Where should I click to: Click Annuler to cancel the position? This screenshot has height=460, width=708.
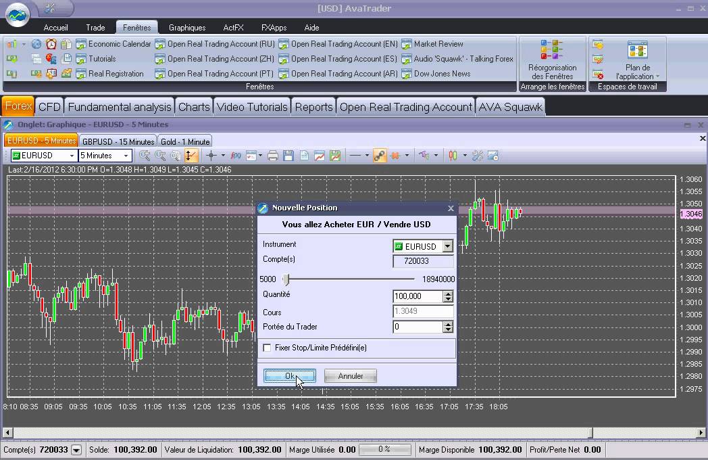pyautogui.click(x=351, y=376)
